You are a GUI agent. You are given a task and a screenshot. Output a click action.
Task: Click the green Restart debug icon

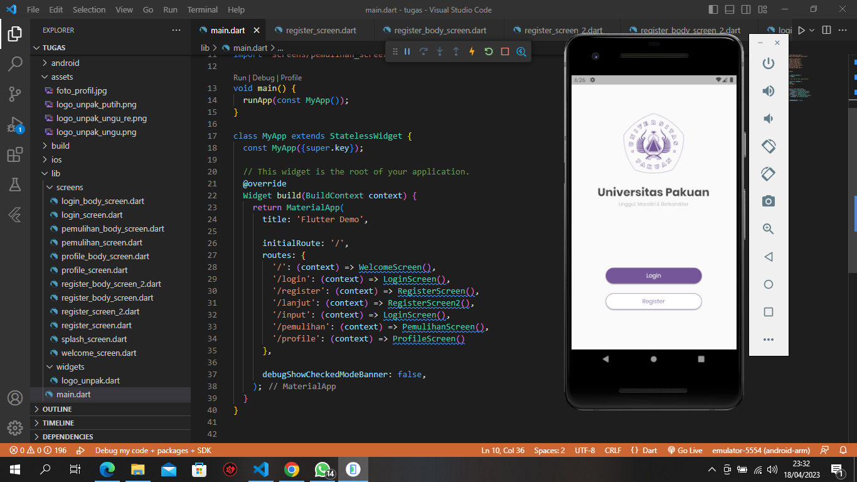coord(489,51)
